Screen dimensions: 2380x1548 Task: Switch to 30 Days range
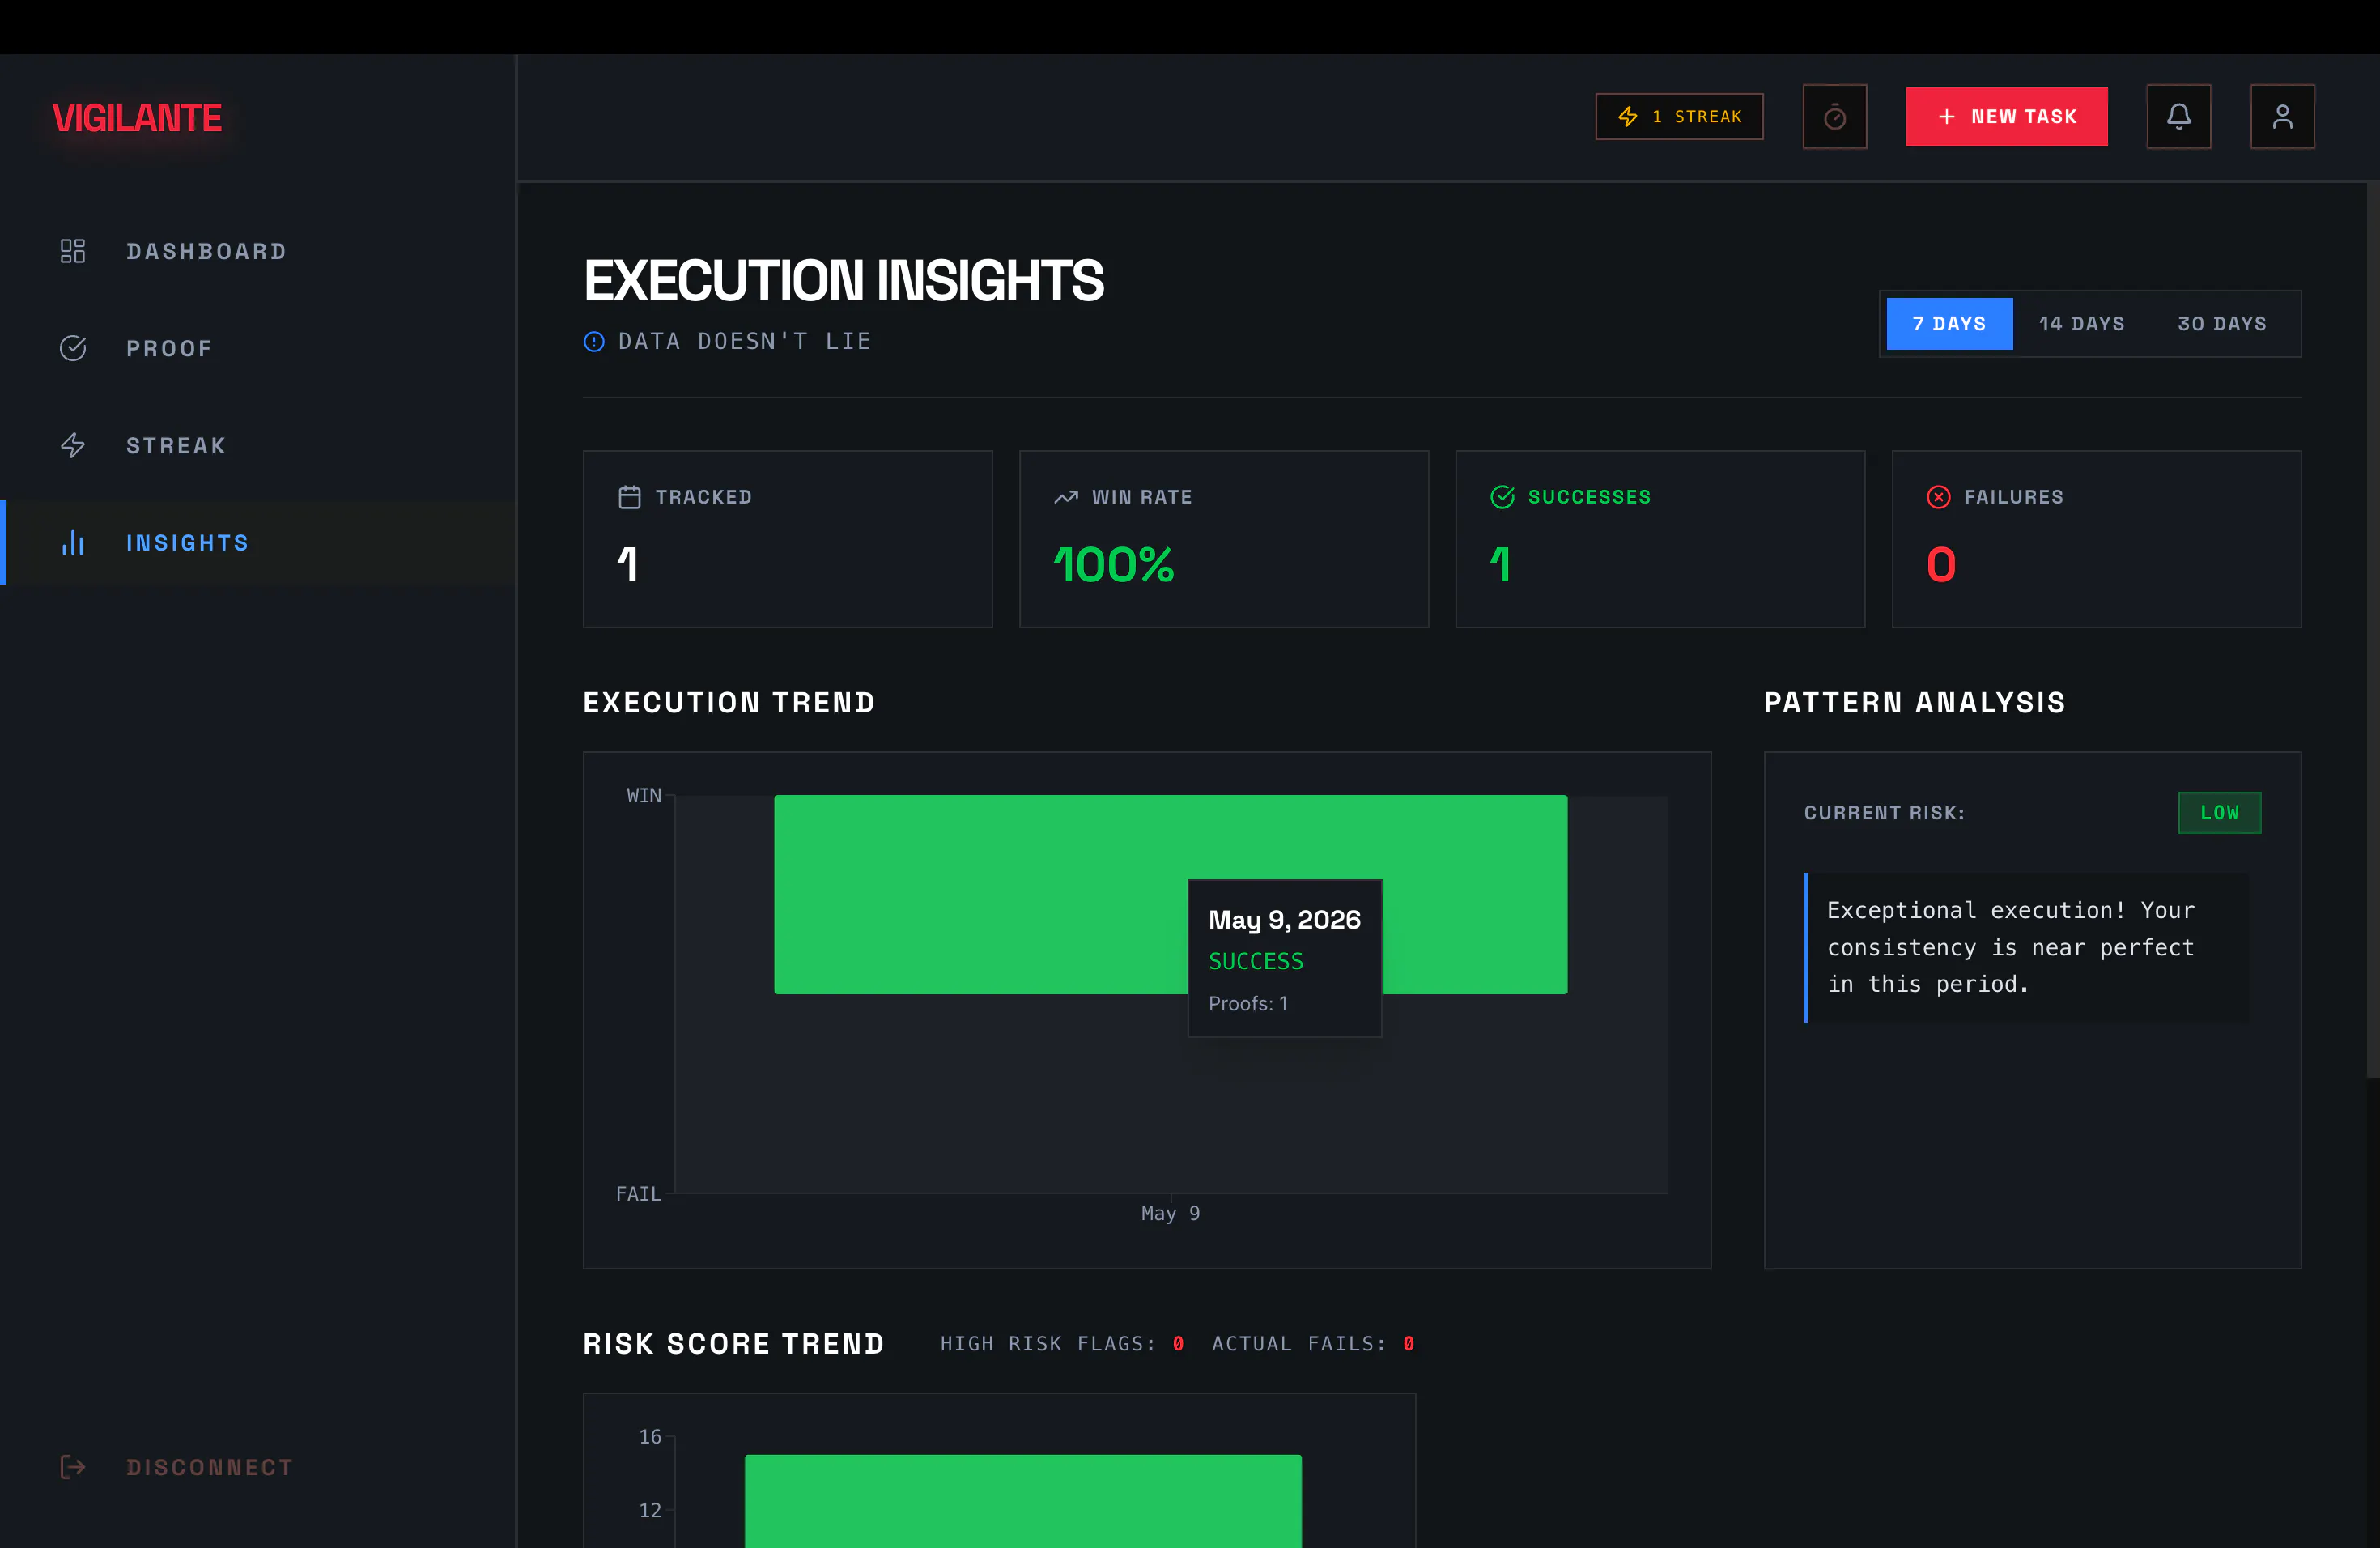(2222, 324)
